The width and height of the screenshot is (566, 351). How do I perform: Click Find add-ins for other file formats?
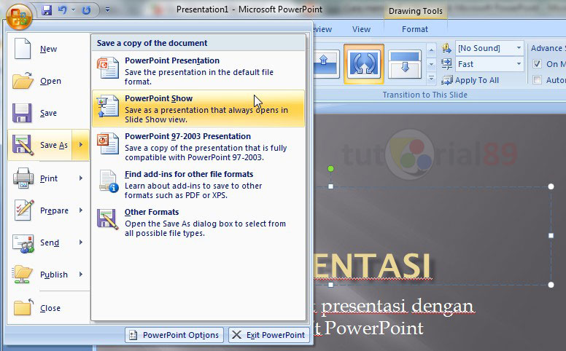click(198, 184)
